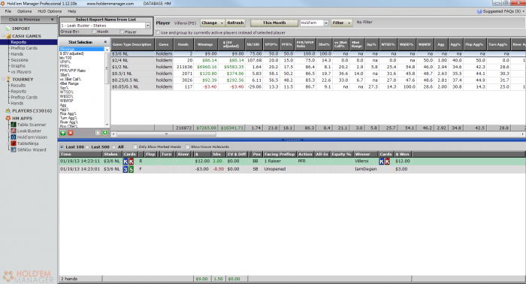Select Cash Games Sessions in sidebar
Viewport: 526px width, 284px height.
pos(20,60)
